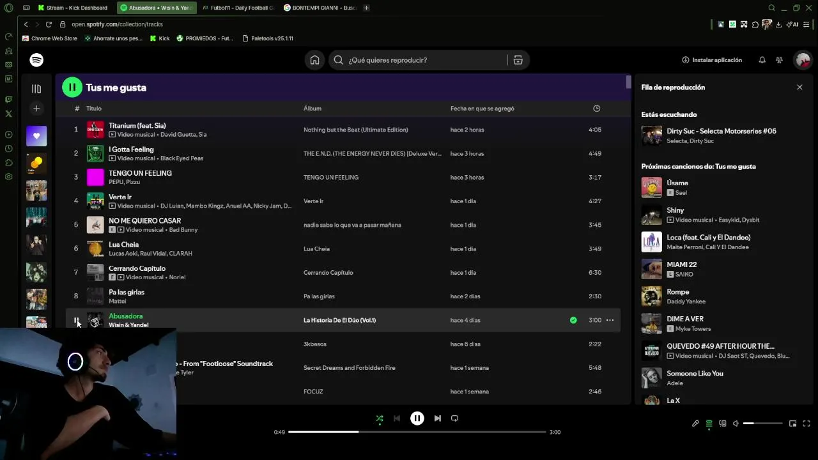Click the TENGO UN FEELING pink cover art
Viewport: 818px width, 460px height.
(x=95, y=177)
